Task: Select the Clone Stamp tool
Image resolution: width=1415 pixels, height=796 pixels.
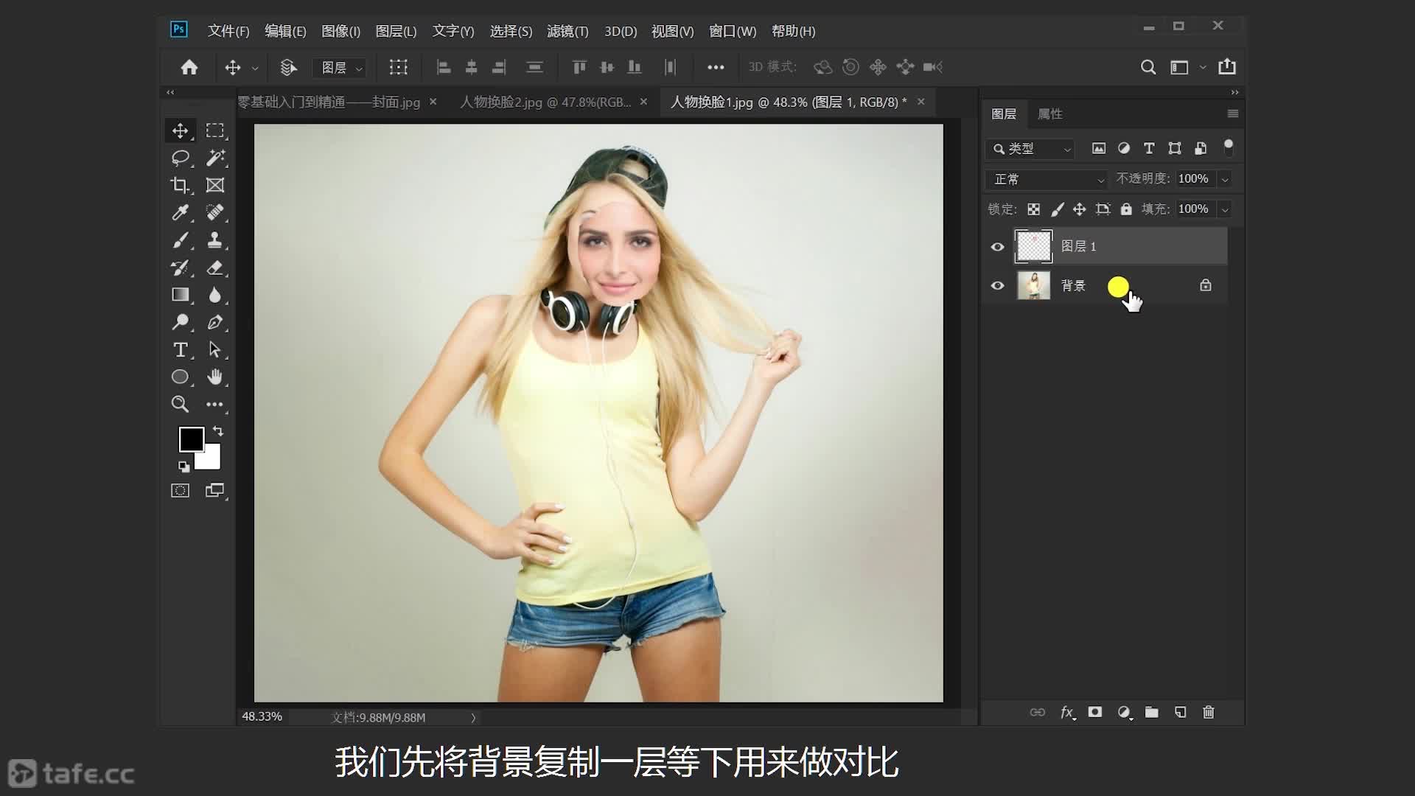Action: 215,240
